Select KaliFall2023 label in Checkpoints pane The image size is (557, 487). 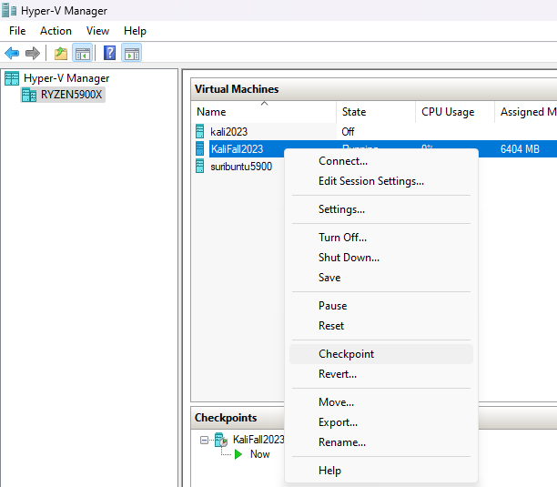[x=258, y=440]
